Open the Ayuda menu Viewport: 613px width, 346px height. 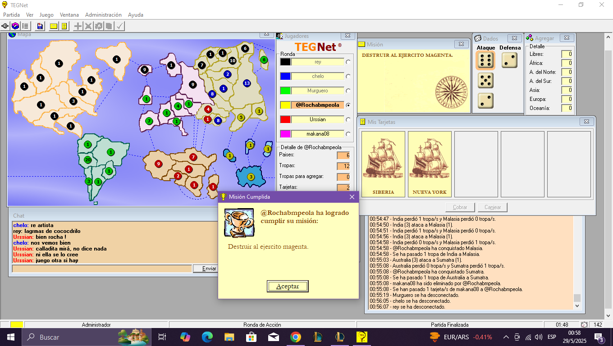(136, 15)
